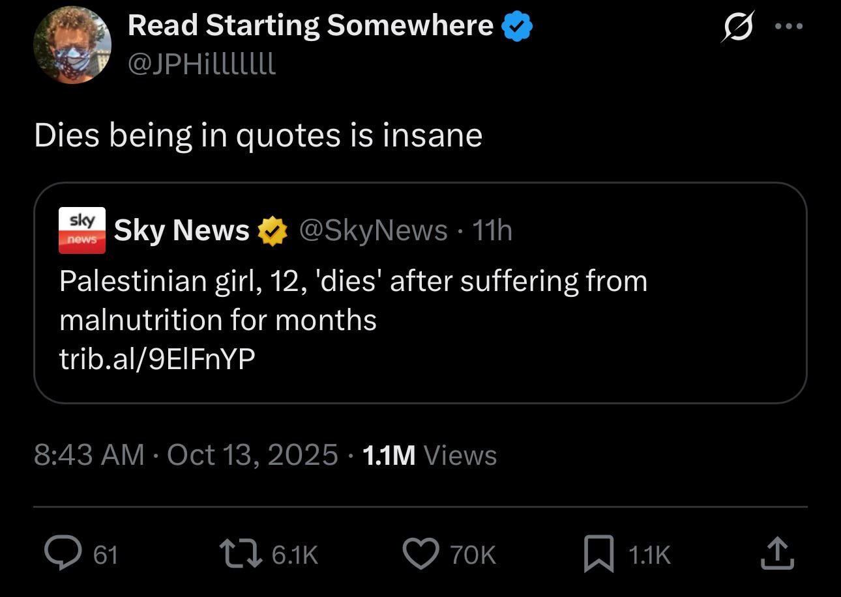Open the Sky News logo avatar

(82, 230)
